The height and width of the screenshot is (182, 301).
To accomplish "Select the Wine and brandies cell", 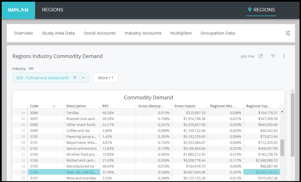I will pyautogui.click(x=82, y=178).
